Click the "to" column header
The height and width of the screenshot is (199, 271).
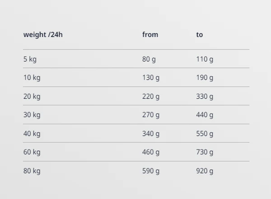(x=200, y=35)
